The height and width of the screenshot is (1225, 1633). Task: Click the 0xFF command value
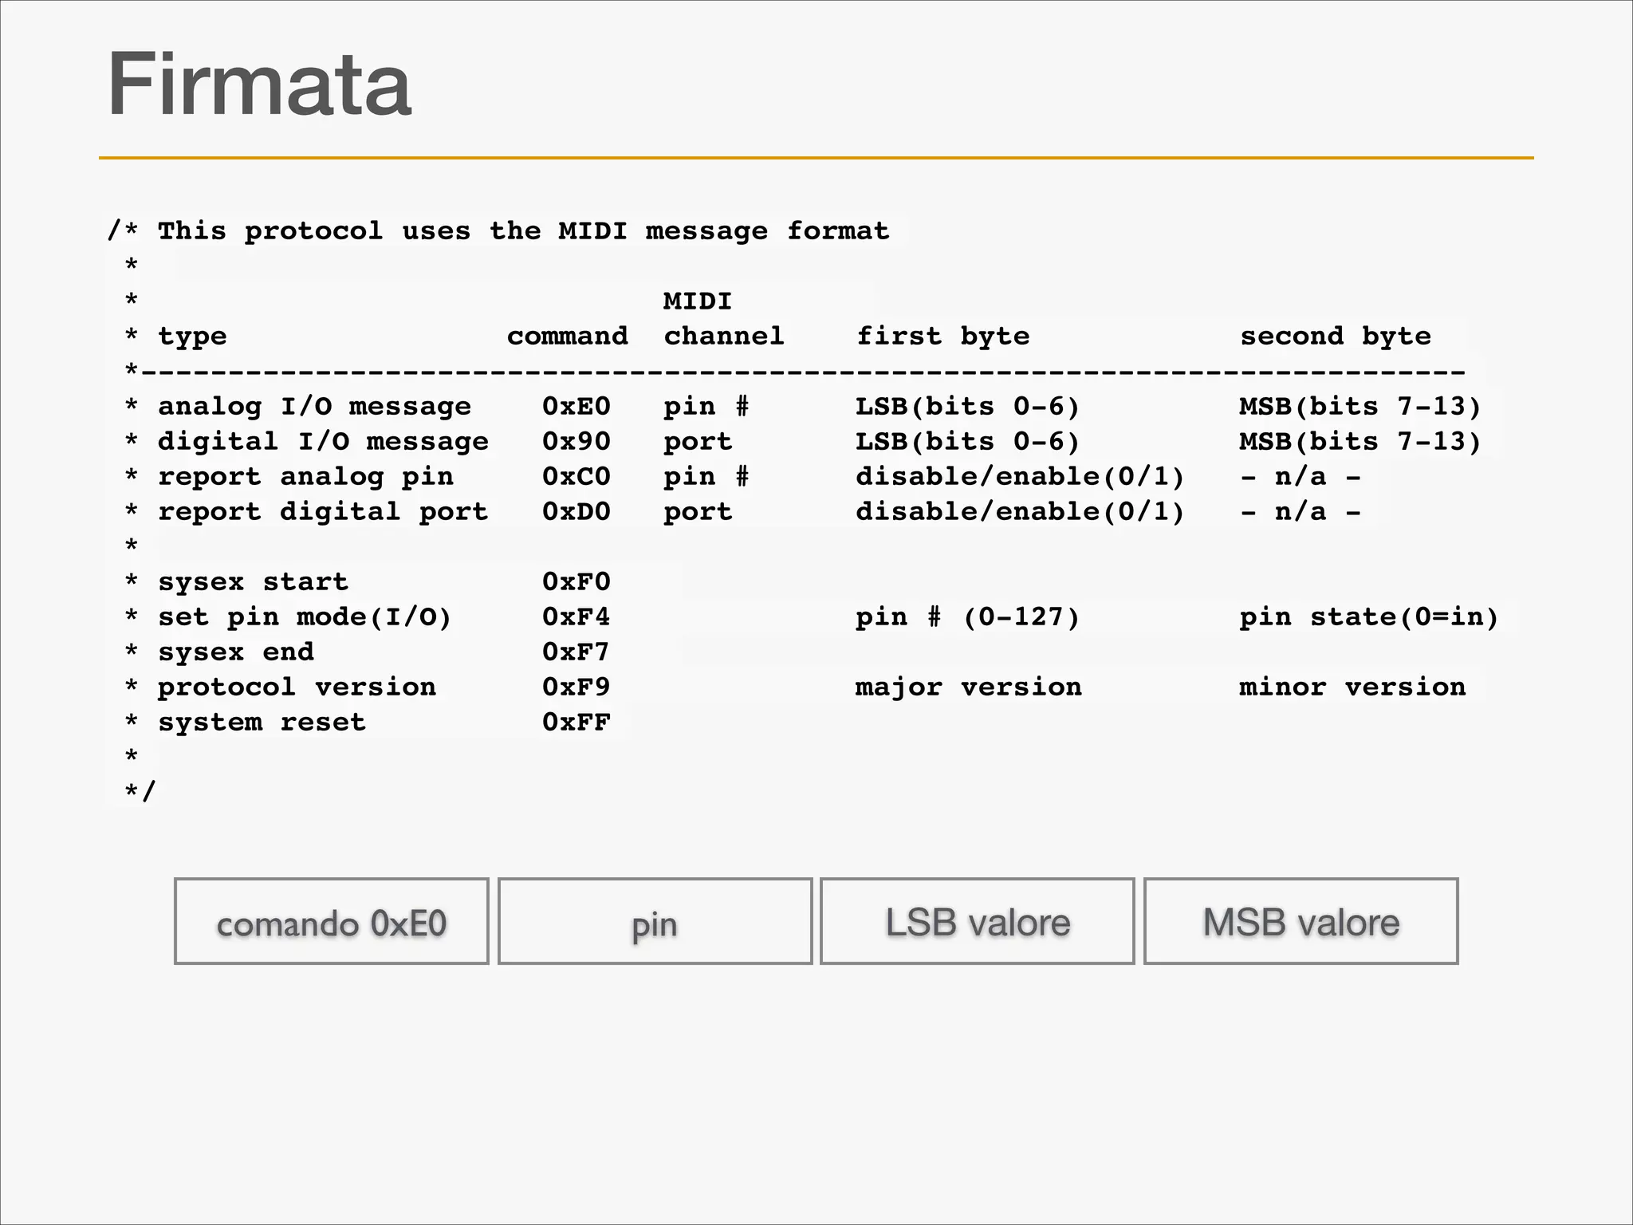pyautogui.click(x=576, y=723)
